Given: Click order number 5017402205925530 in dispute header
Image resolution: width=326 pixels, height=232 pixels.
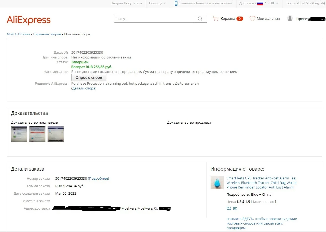Looking at the screenshot, I should coord(87,52).
